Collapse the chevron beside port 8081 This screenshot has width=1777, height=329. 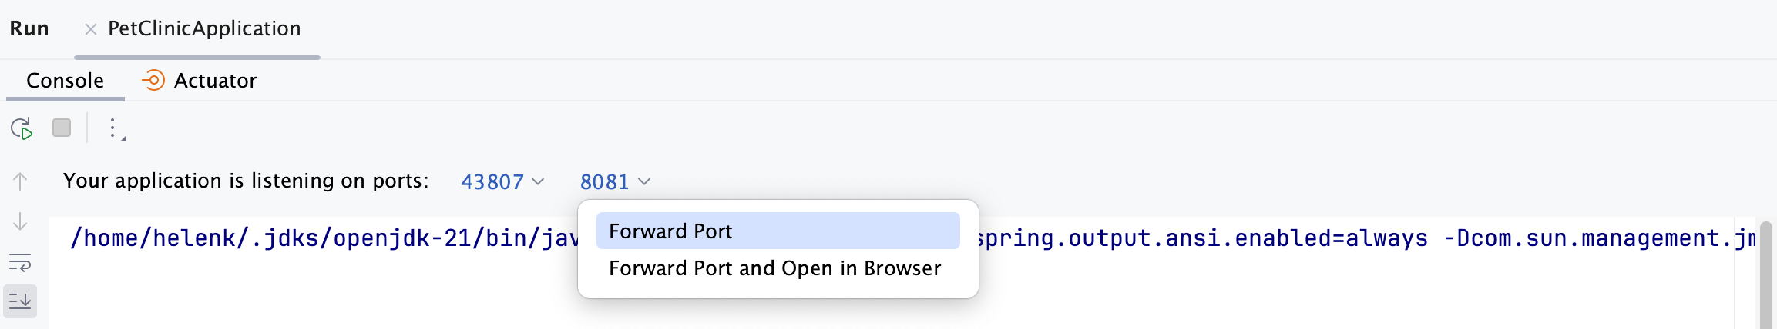(x=645, y=182)
